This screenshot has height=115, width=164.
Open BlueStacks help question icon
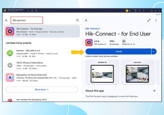tap(139, 11)
